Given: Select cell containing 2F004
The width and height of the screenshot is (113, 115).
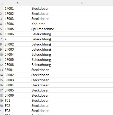Looking at the screenshot, I should (x=17, y=54).
